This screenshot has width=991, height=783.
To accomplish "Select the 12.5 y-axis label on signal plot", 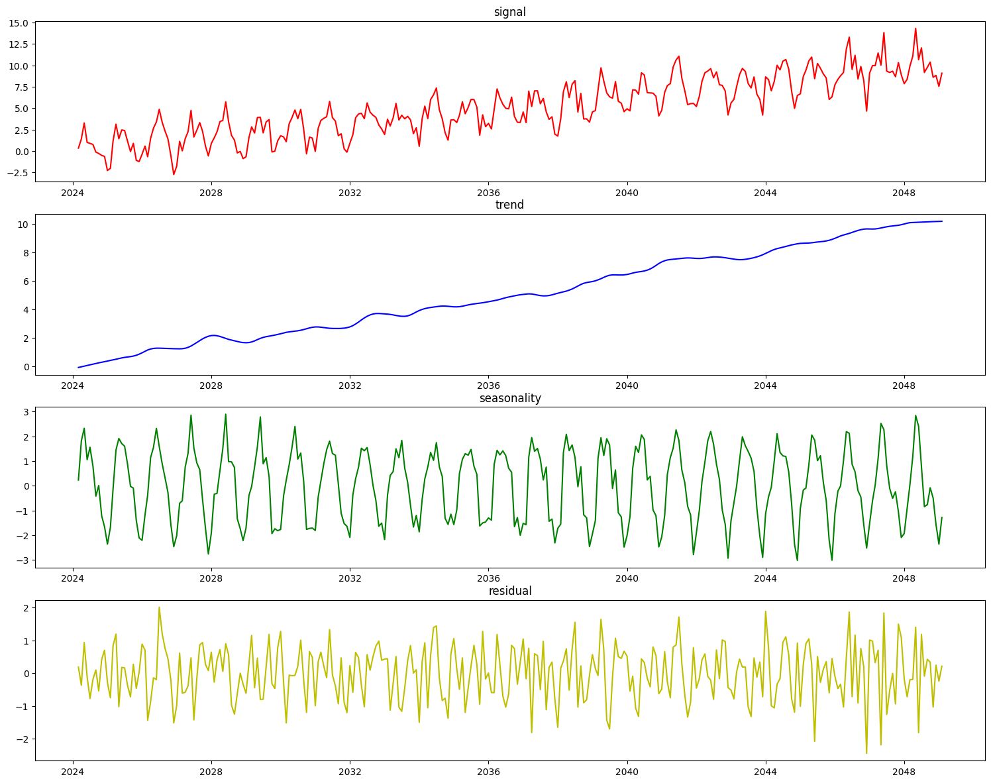I will (20, 44).
